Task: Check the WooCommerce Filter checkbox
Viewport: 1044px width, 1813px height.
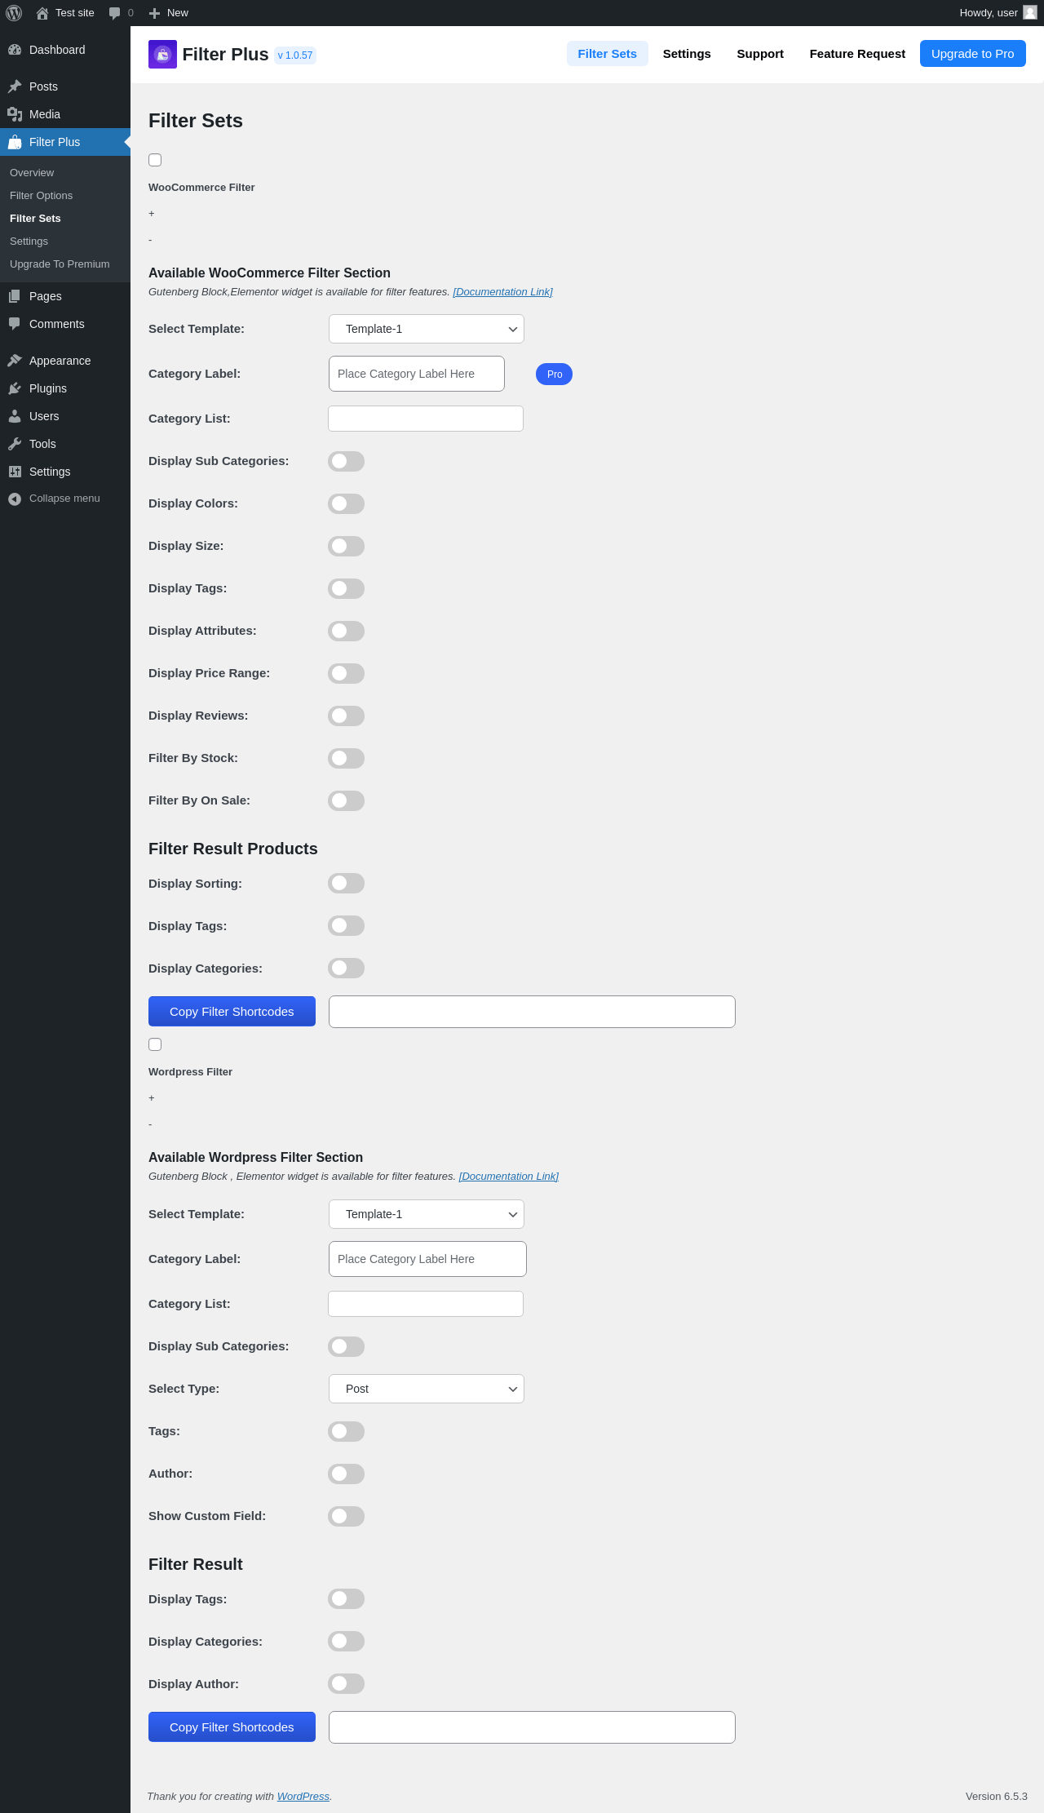Action: click(155, 160)
